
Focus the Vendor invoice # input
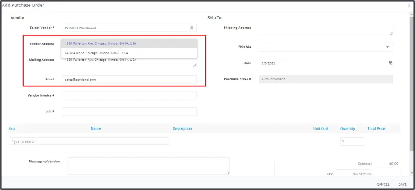tap(129, 95)
